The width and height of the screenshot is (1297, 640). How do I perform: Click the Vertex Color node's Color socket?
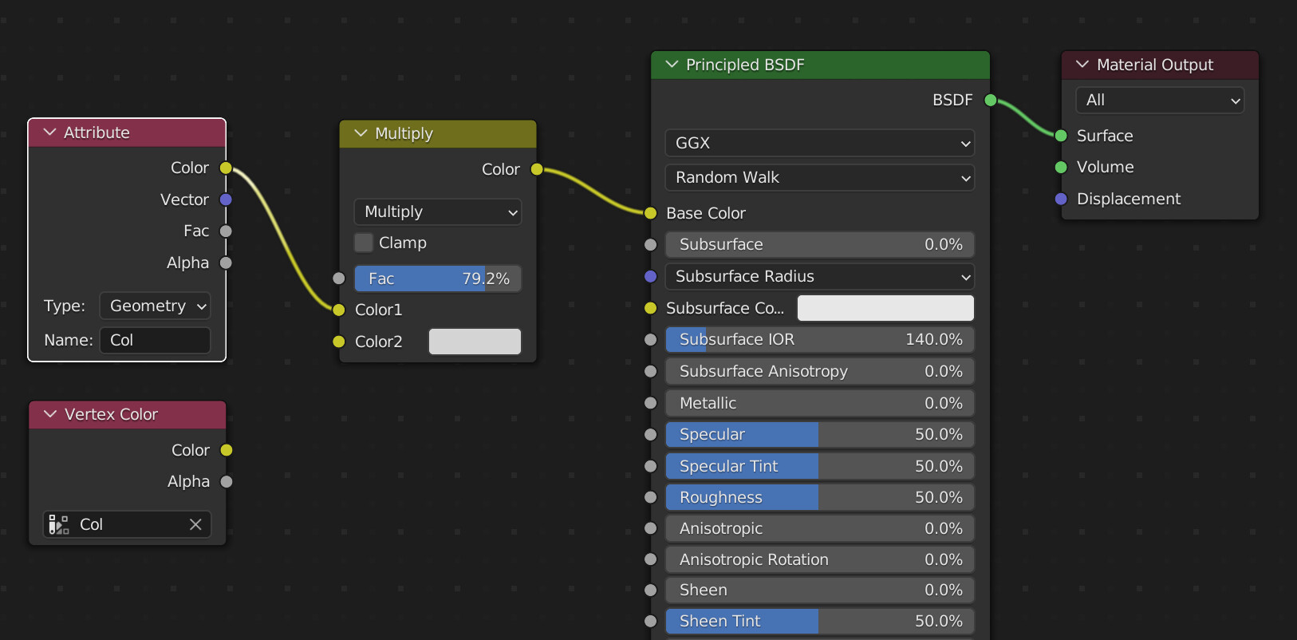click(x=227, y=450)
